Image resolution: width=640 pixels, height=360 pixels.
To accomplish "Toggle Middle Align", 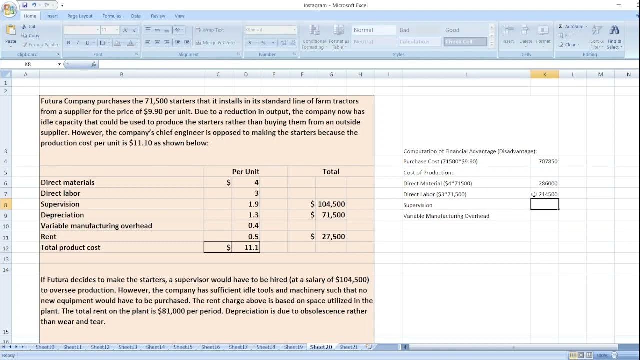I will (157, 30).
